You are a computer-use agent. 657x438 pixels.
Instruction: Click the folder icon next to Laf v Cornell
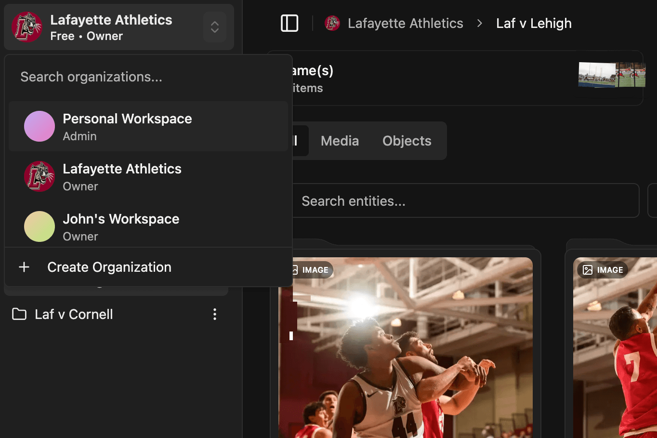pos(19,314)
